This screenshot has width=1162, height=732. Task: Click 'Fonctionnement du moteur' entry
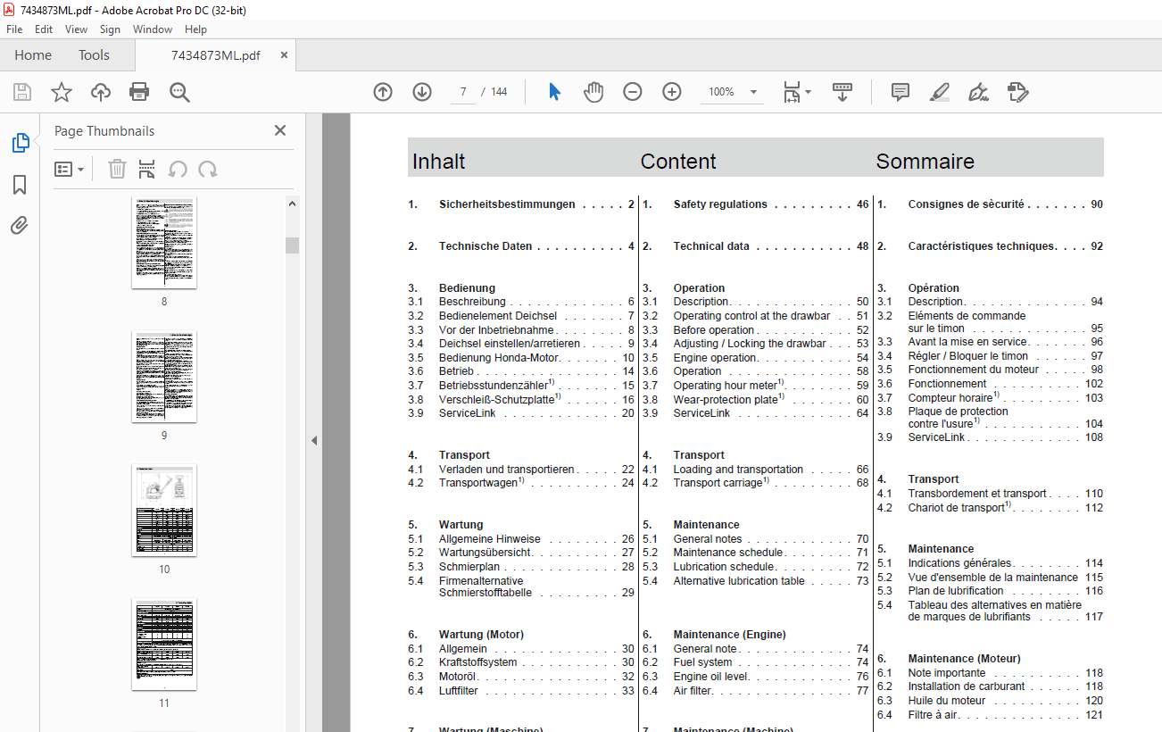pyautogui.click(x=974, y=370)
